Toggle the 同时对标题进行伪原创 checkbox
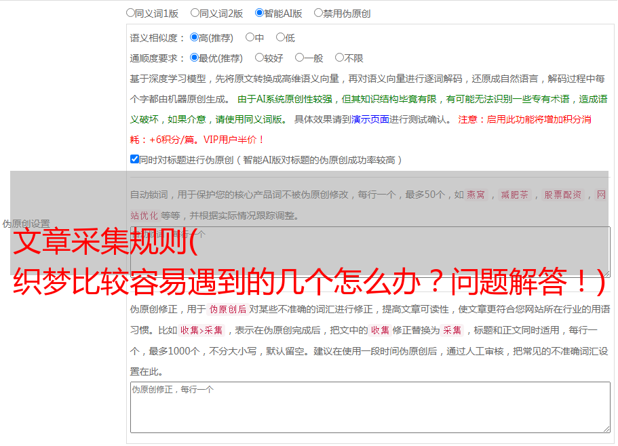The height and width of the screenshot is (446, 618). coord(134,159)
